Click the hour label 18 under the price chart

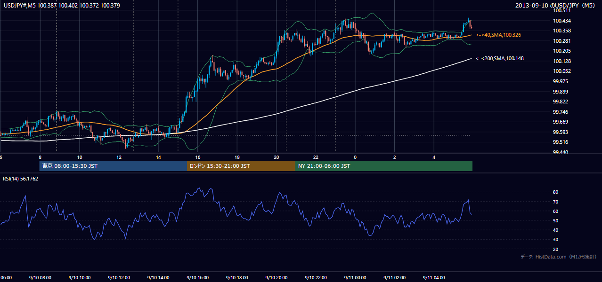237,157
